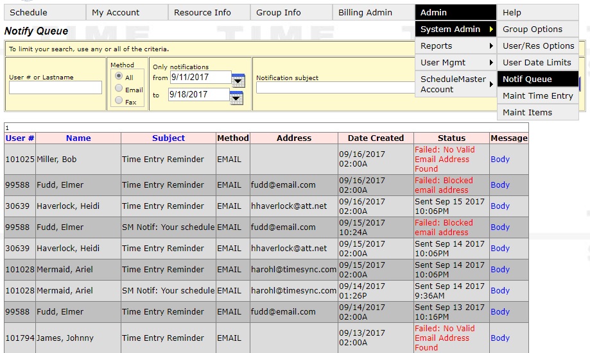This screenshot has height=353, width=590.
Task: Expand the Reports submenu arrow
Action: pyautogui.click(x=490, y=46)
